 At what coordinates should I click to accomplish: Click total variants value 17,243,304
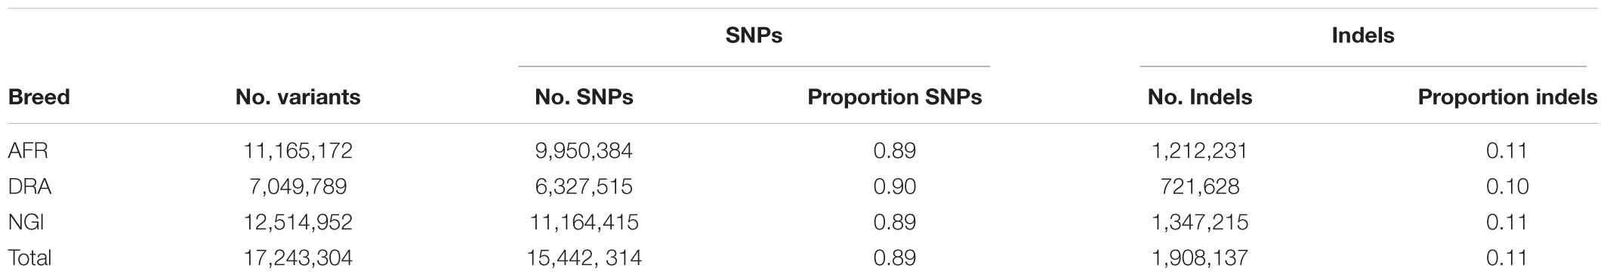click(298, 258)
